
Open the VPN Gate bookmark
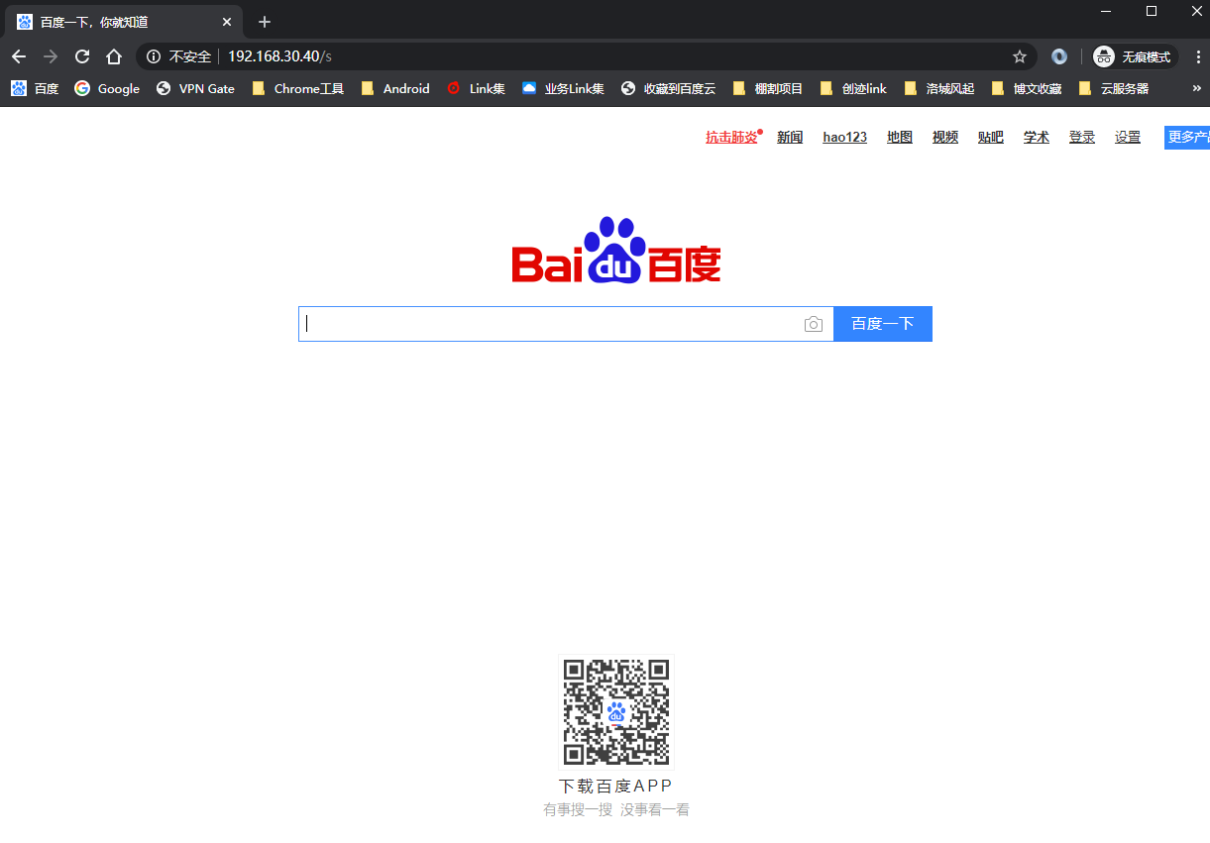pyautogui.click(x=195, y=88)
